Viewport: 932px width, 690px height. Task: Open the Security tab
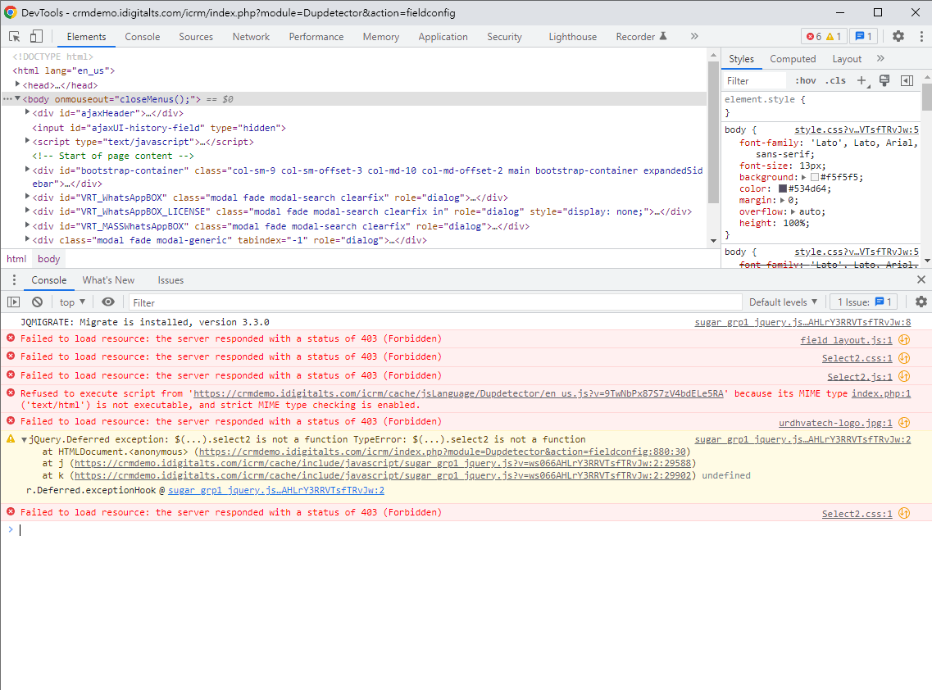coord(504,37)
